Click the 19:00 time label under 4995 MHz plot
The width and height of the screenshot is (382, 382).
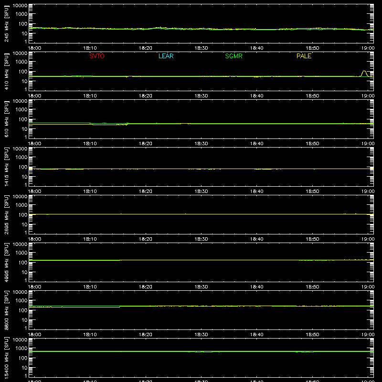(368, 287)
